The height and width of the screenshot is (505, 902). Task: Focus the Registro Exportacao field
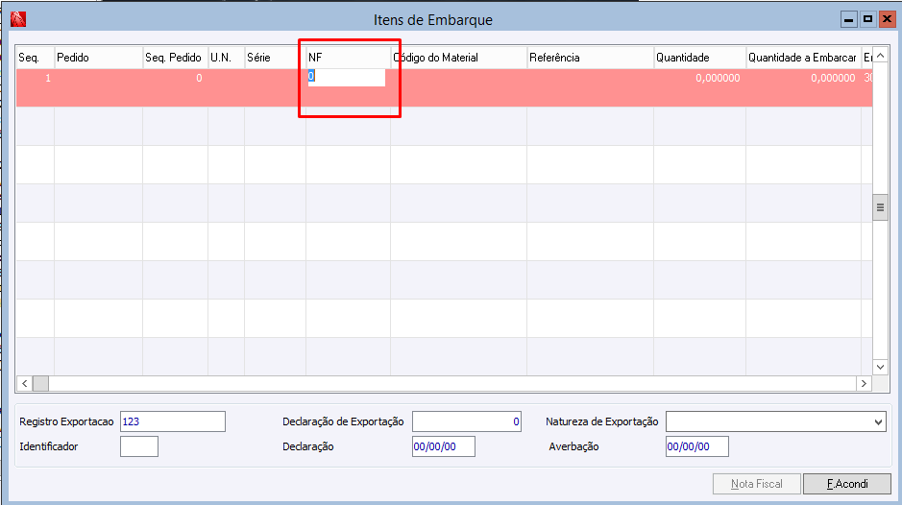coord(173,421)
